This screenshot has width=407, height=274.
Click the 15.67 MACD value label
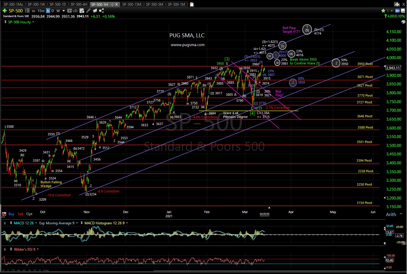(390, 232)
